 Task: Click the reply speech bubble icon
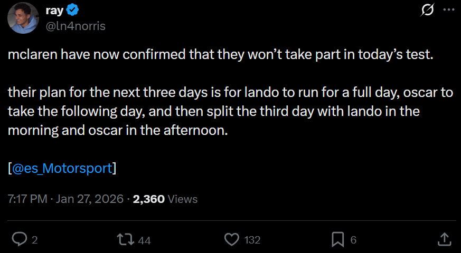click(20, 240)
